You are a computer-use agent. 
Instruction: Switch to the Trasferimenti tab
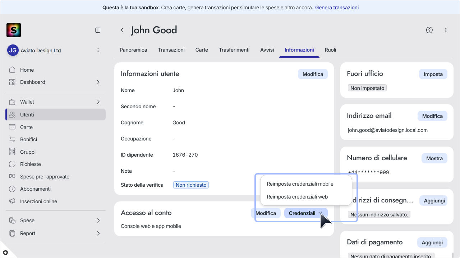point(234,50)
